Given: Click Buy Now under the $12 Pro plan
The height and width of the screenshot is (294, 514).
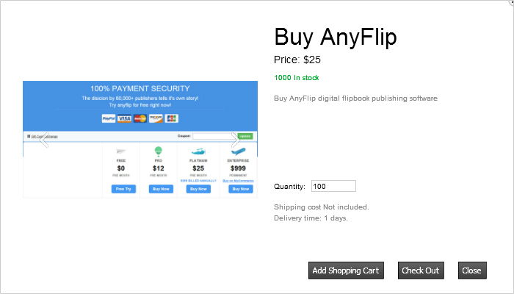Looking at the screenshot, I should click(160, 189).
